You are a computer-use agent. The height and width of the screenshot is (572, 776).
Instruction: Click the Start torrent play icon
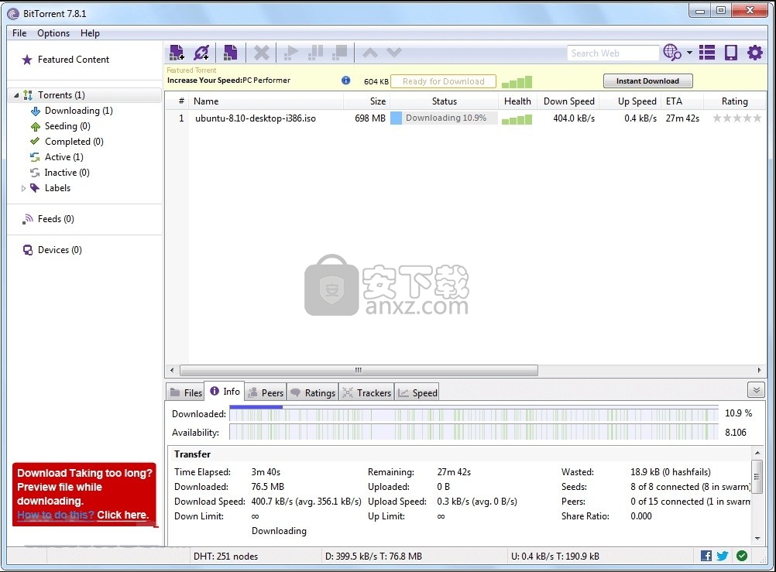pyautogui.click(x=291, y=53)
